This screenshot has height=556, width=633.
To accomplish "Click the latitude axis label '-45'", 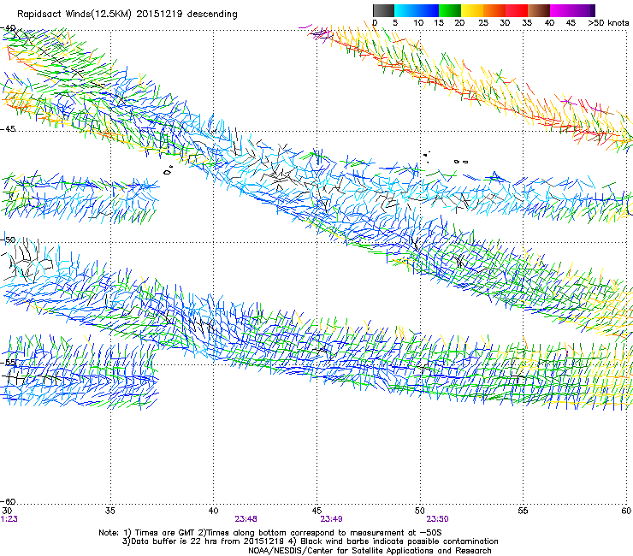I will tap(8, 129).
